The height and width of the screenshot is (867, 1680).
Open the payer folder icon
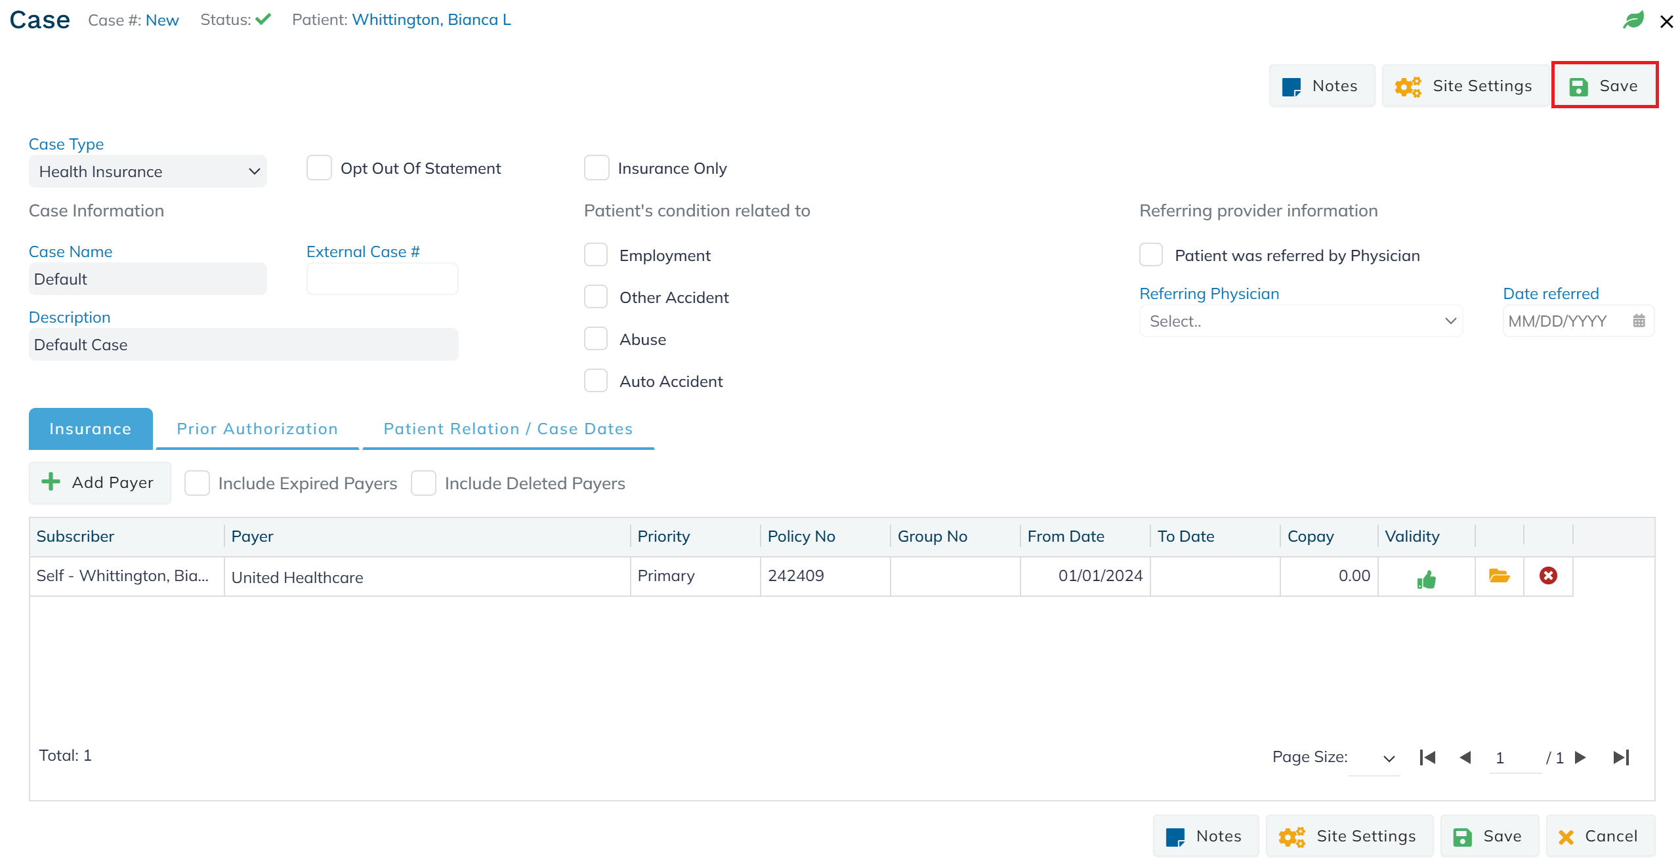(x=1499, y=576)
